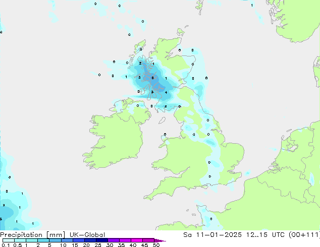Click the "10" legend label
The width and height of the screenshot is (320, 247).
click(63, 245)
